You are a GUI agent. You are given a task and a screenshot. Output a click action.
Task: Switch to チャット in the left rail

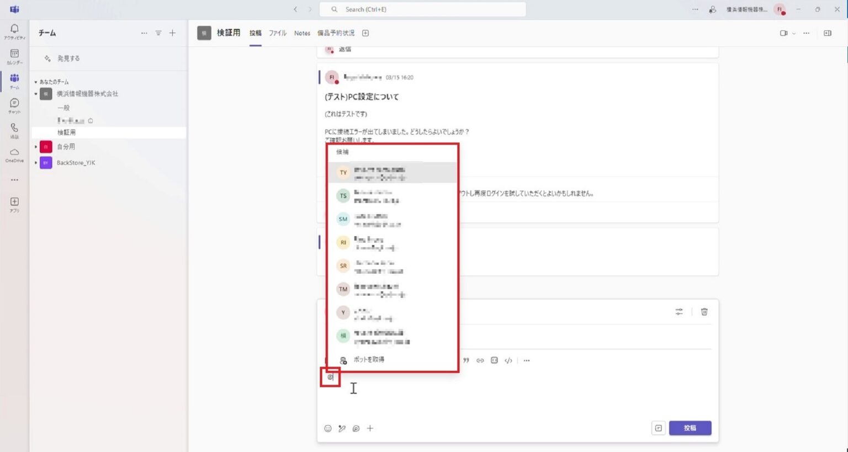(14, 105)
